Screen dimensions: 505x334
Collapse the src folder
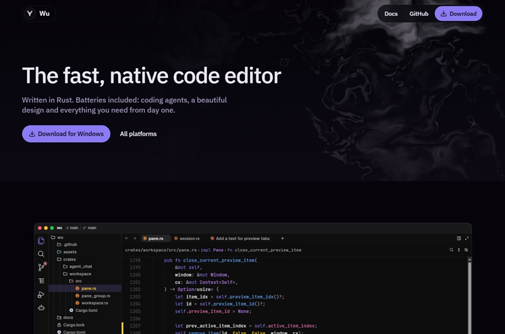(x=75, y=281)
